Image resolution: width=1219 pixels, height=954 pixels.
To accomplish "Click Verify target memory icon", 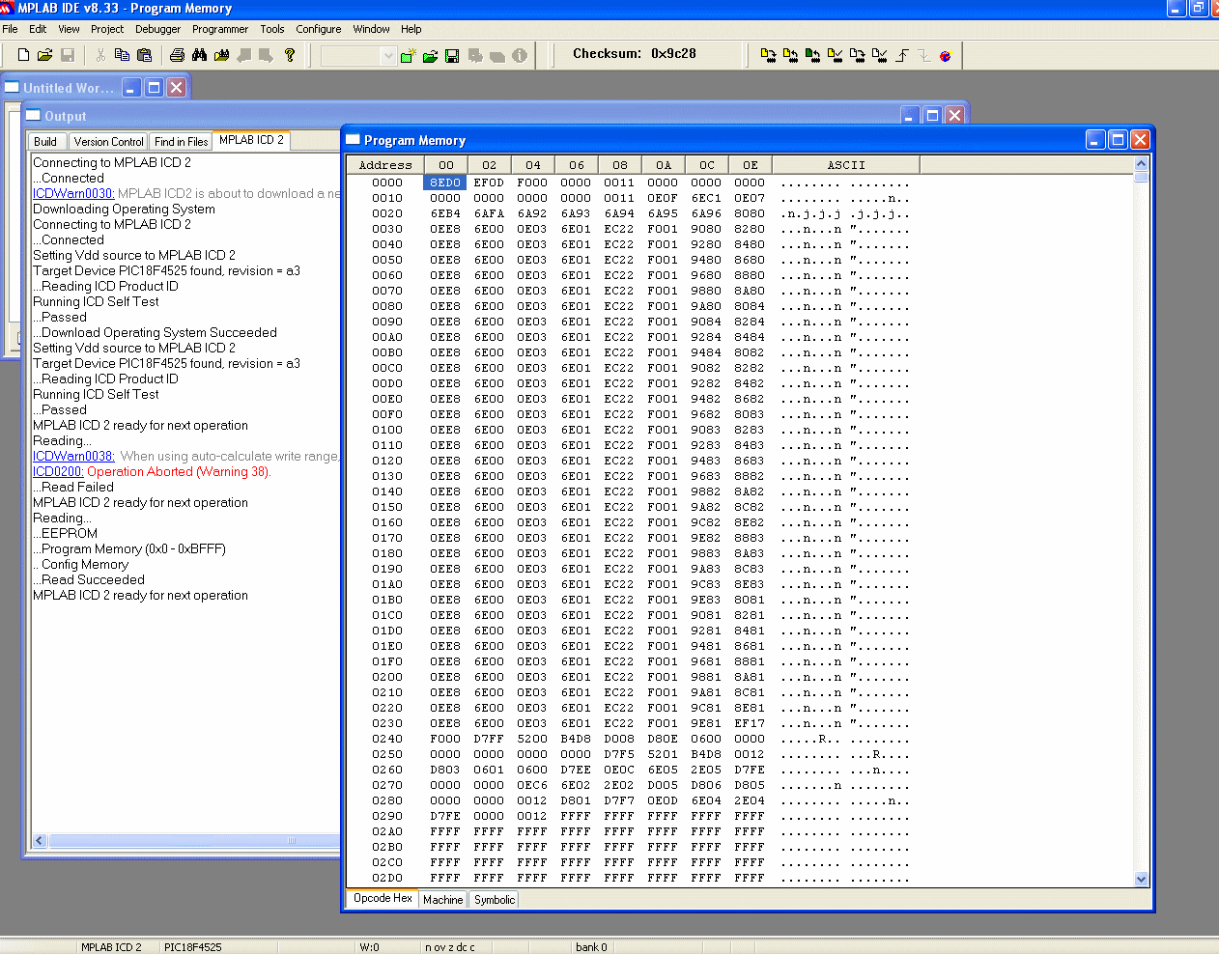I will coord(835,55).
